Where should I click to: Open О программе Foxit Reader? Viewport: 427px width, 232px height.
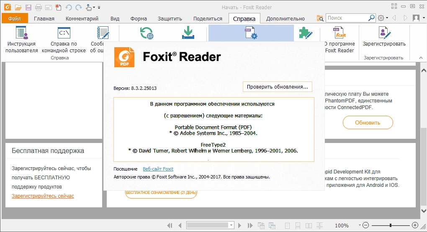pos(340,39)
